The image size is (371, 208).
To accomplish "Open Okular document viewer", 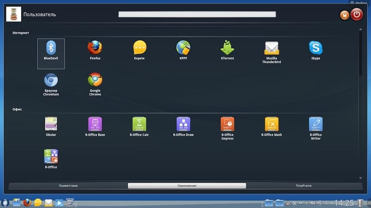I will [x=51, y=127].
